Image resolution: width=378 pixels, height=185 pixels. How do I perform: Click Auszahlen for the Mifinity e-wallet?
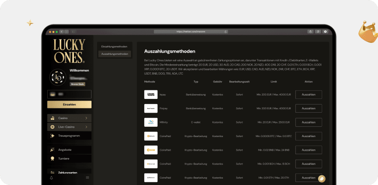(x=308, y=122)
